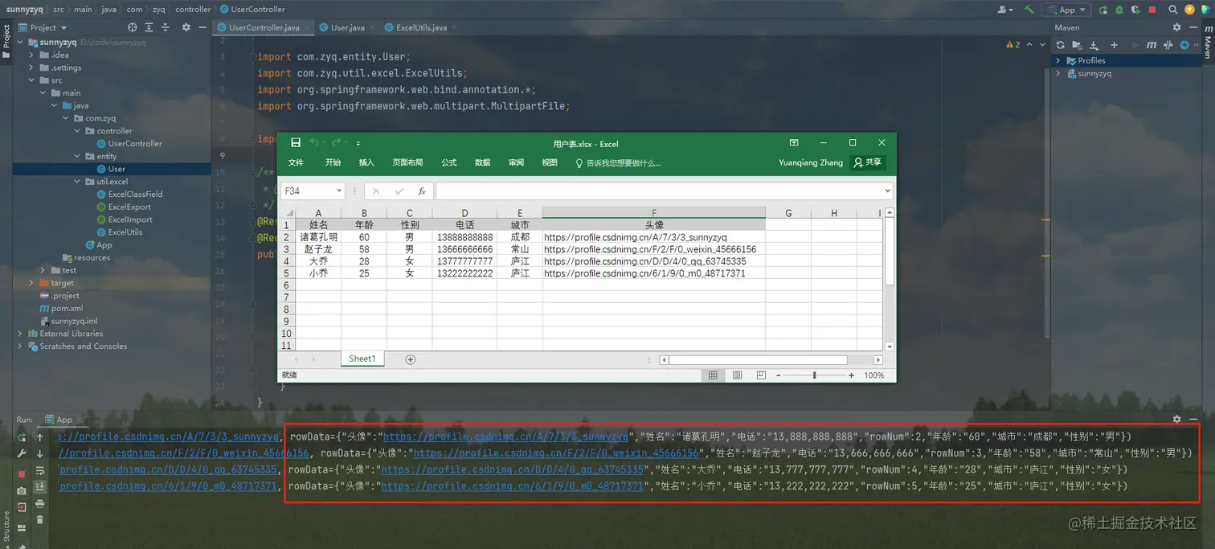Image resolution: width=1215 pixels, height=549 pixels.
Task: Clear console with trash icon
Action: click(x=39, y=520)
